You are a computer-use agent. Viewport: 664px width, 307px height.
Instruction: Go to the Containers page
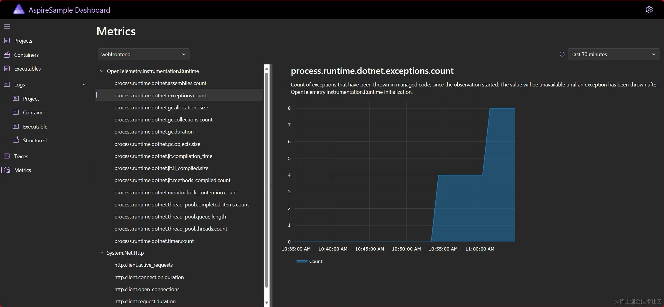pos(26,55)
